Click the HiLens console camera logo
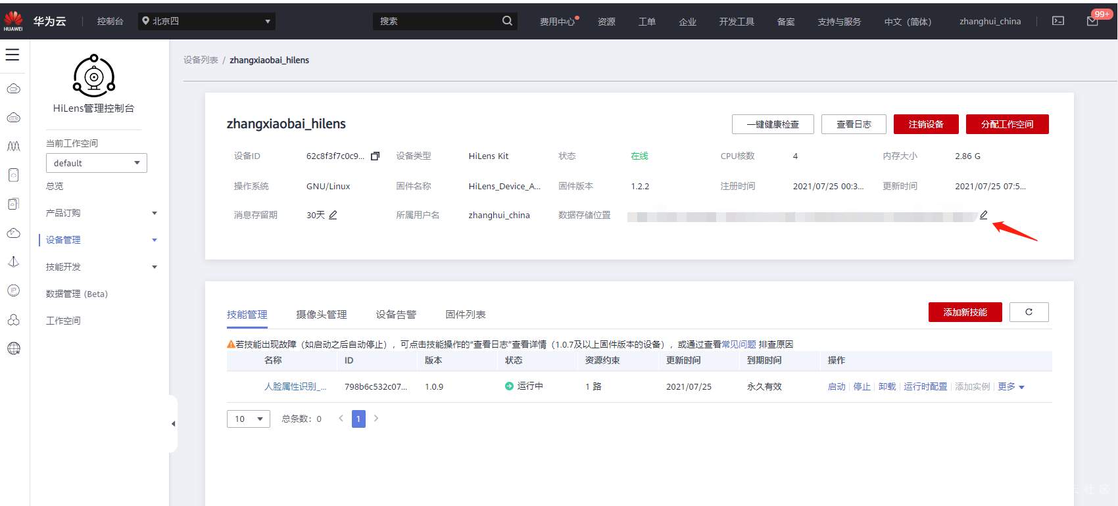1118x506 pixels. pos(94,76)
